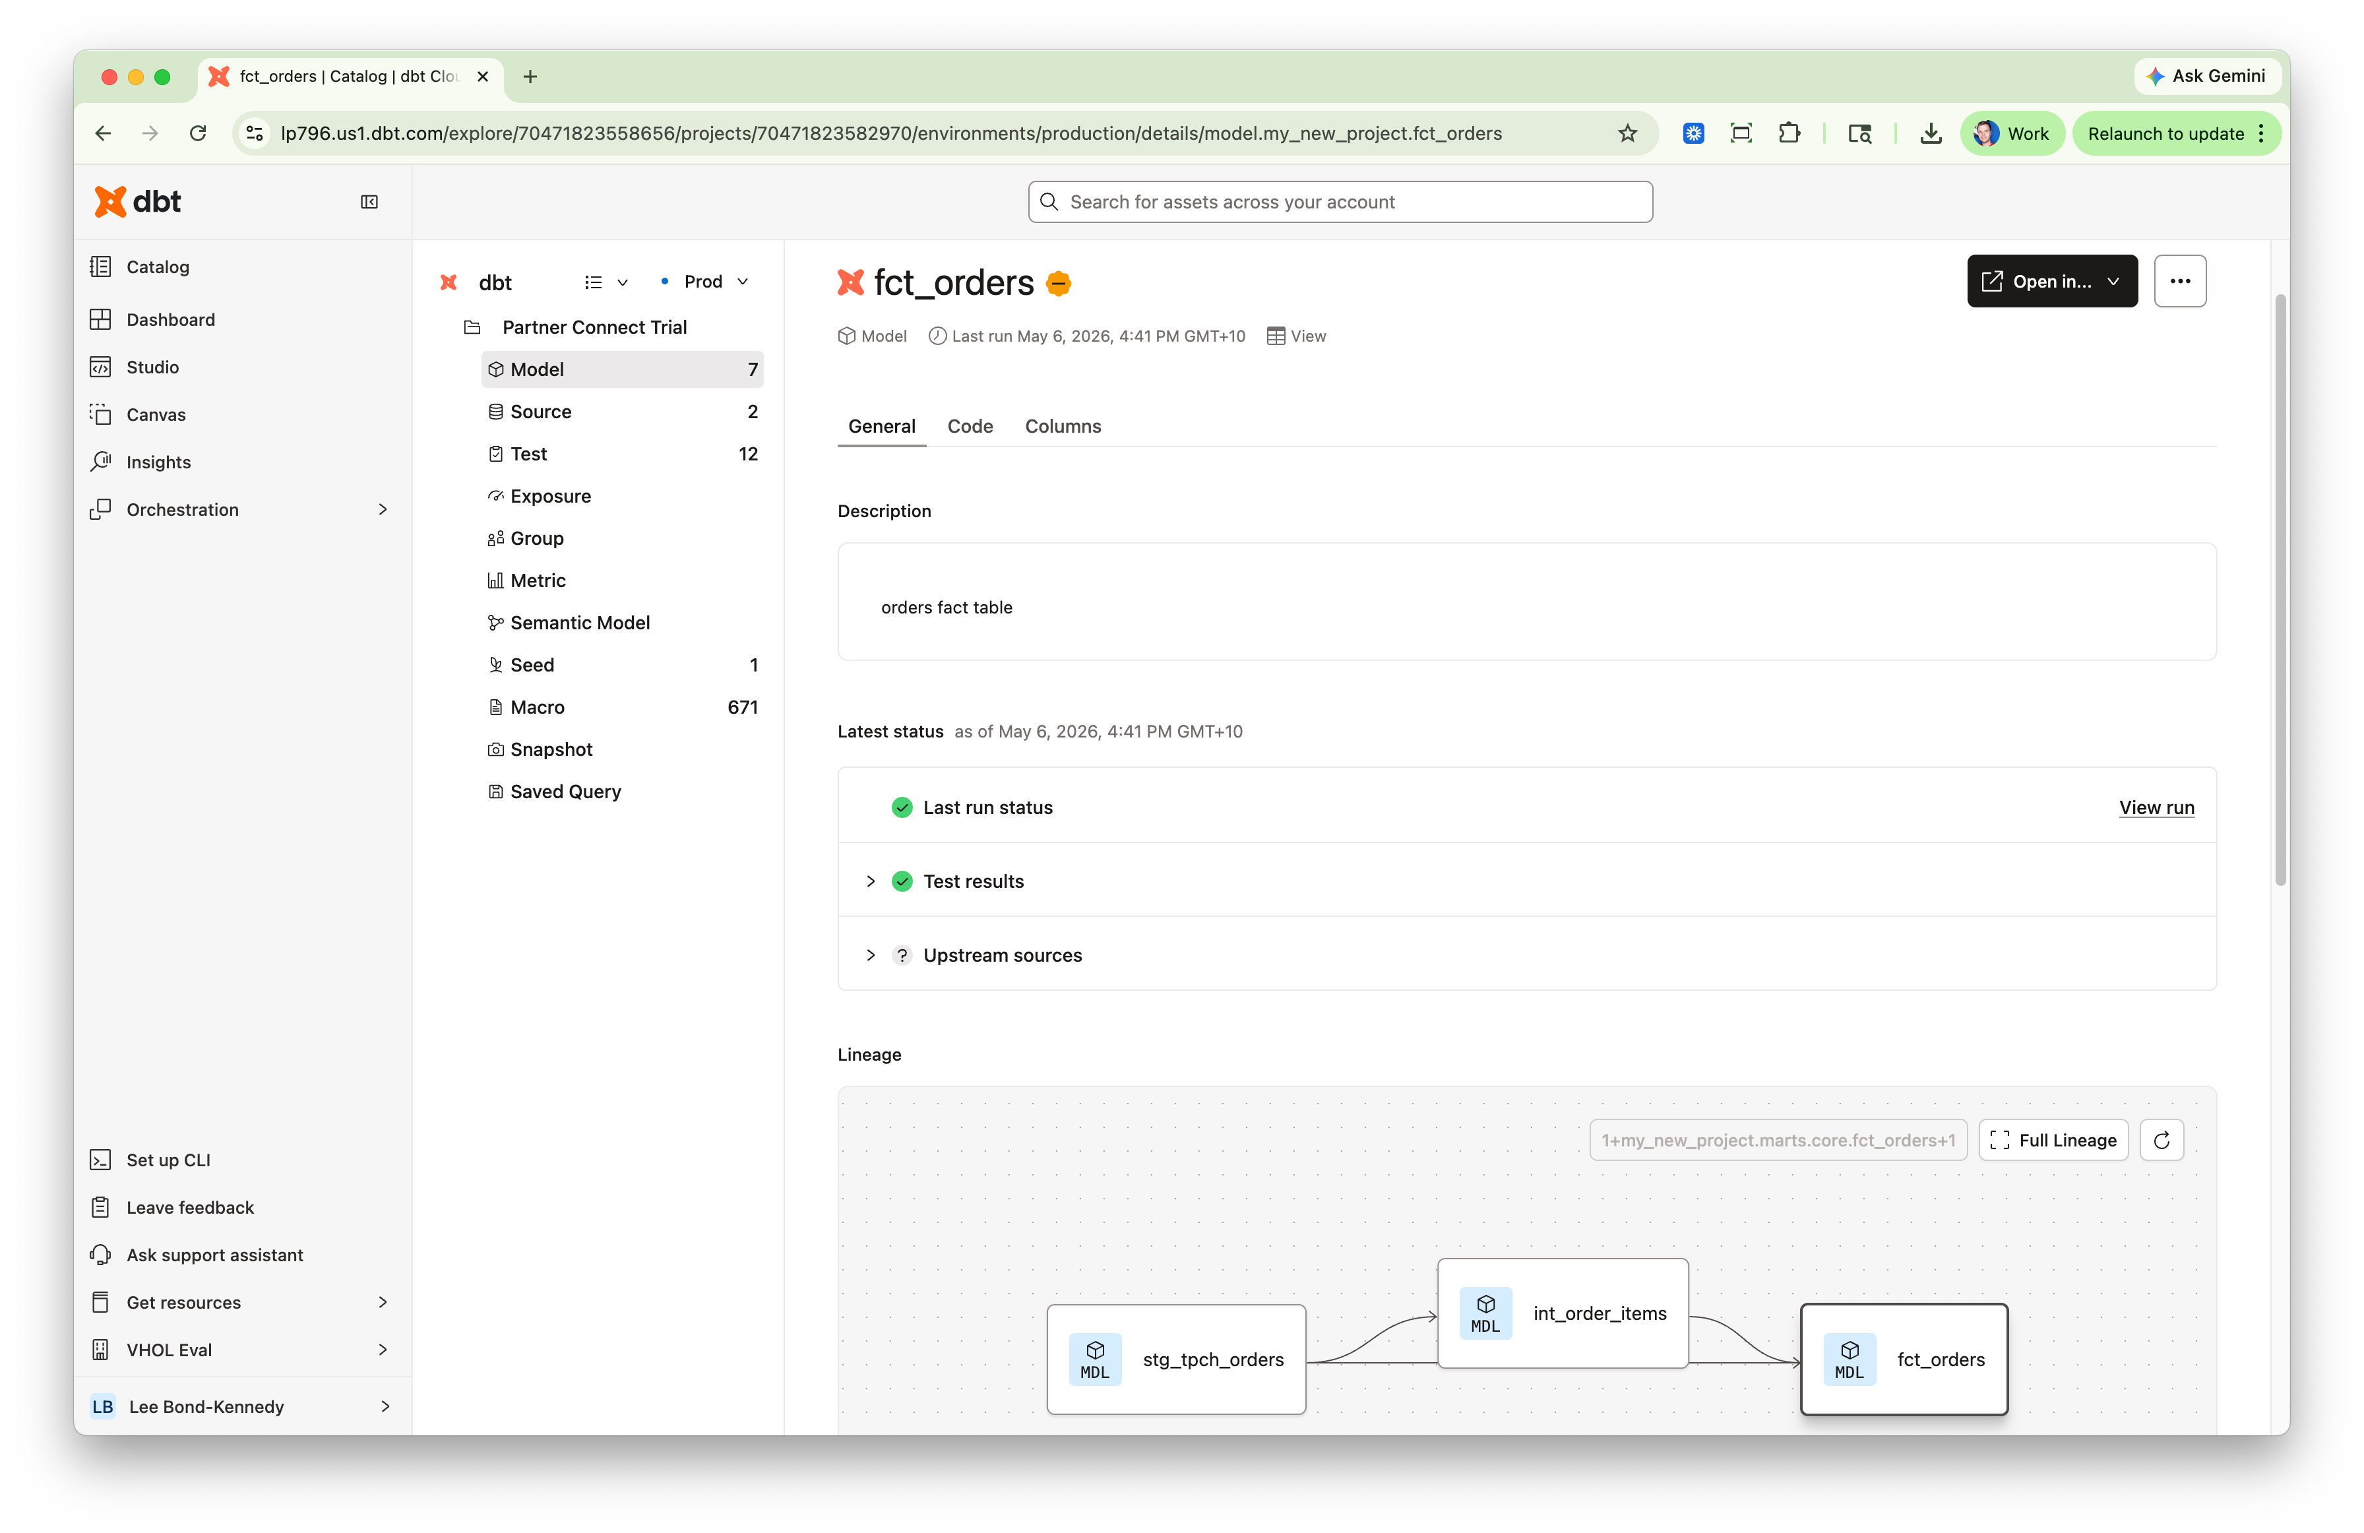
Task: Select Source resource type
Action: [x=623, y=412]
